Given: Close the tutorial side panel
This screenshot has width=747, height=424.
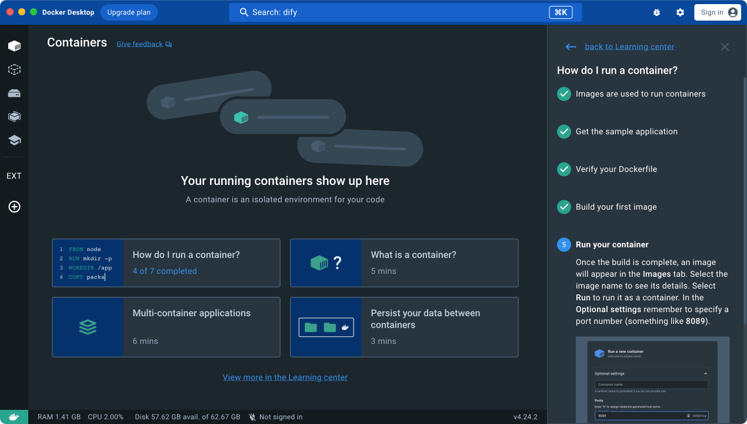Looking at the screenshot, I should pos(725,47).
